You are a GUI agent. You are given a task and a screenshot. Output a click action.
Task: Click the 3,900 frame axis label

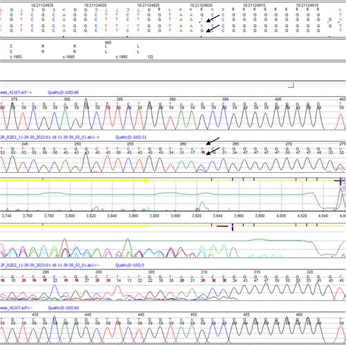tap(176, 216)
